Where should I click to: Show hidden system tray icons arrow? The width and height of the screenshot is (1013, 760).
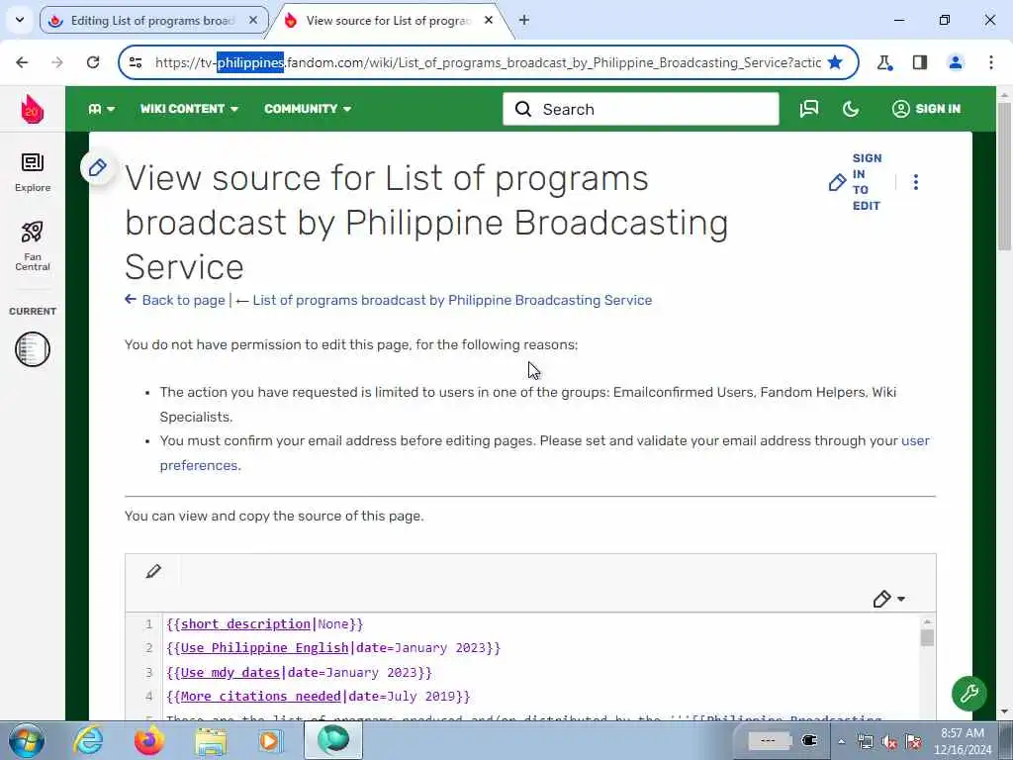[x=841, y=741]
